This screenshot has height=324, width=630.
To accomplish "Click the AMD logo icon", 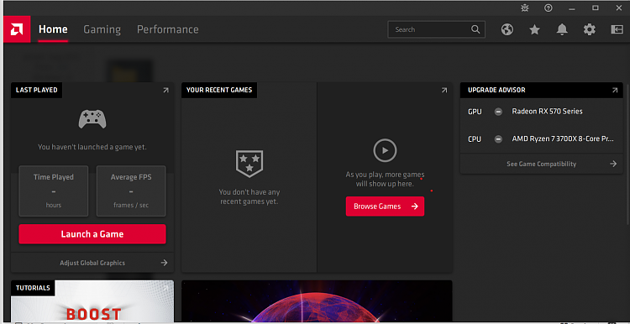I will click(x=17, y=29).
